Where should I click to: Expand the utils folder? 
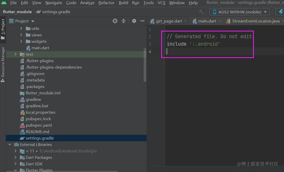(21, 28)
